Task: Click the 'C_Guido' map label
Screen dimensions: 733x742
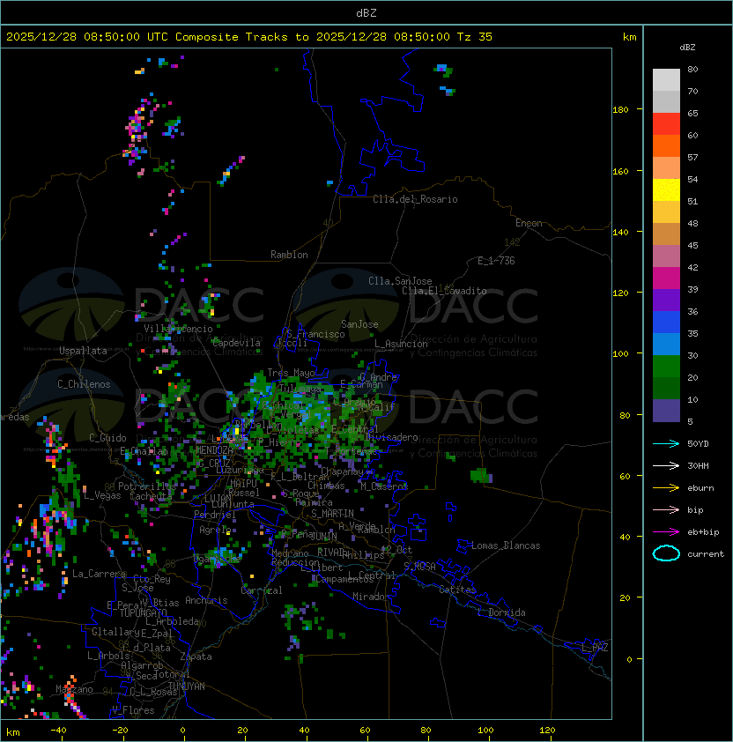Action: click(107, 438)
